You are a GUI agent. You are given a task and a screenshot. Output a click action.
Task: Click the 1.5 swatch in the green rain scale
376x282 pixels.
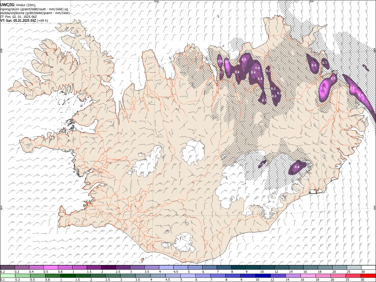(x=83, y=276)
